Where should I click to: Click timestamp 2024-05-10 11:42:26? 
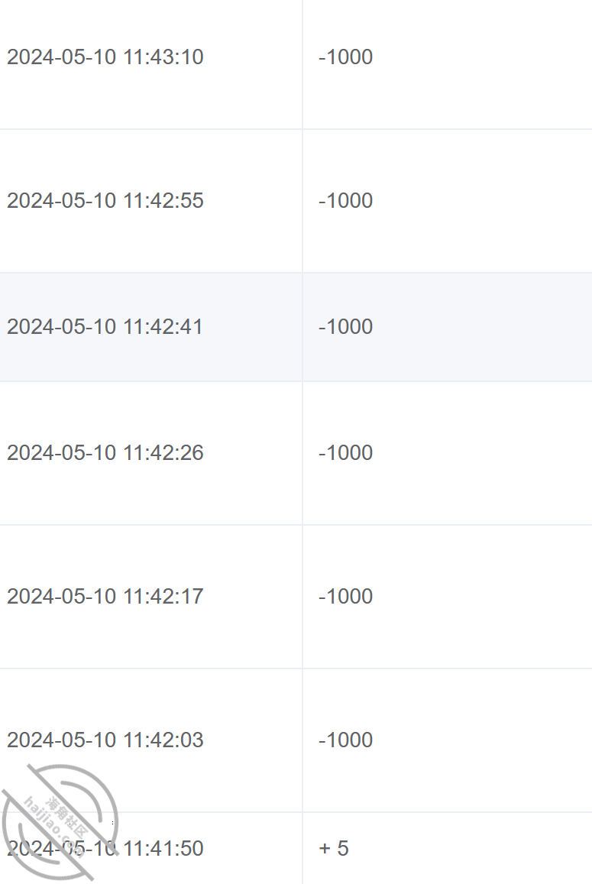pyautogui.click(x=105, y=453)
